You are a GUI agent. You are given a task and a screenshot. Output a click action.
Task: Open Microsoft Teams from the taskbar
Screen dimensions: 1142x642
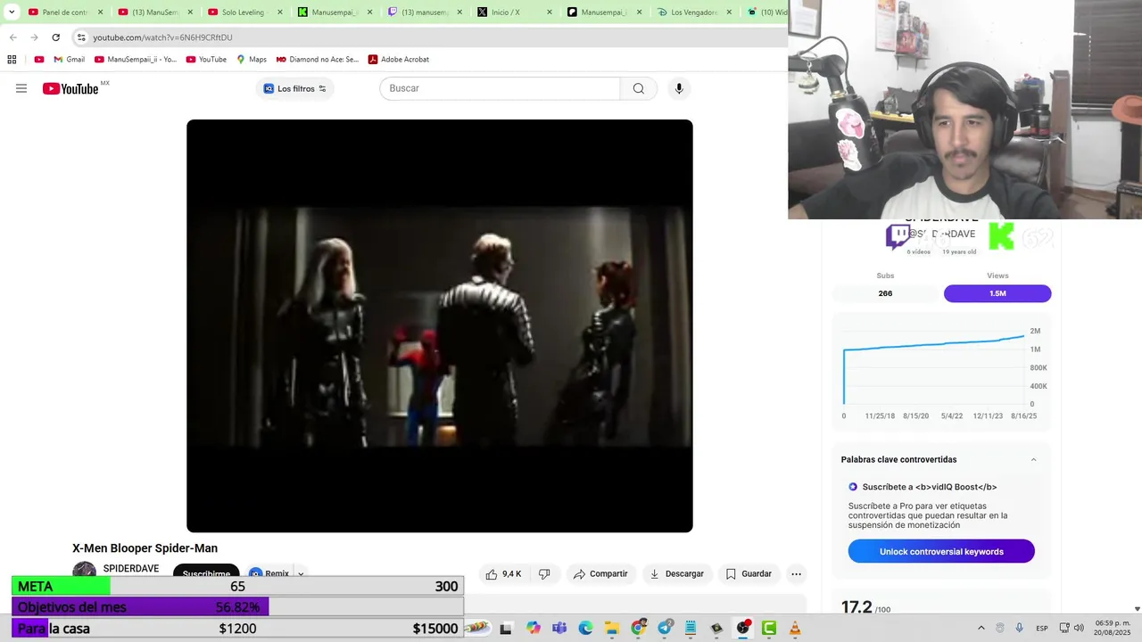click(559, 628)
